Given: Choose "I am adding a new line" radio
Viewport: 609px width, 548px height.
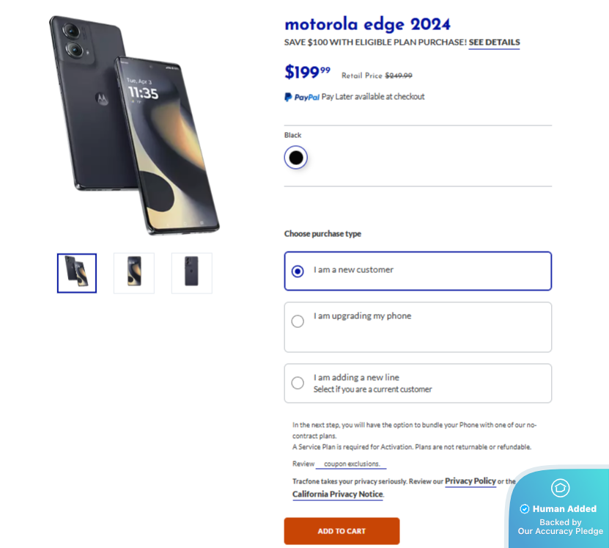Looking at the screenshot, I should pyautogui.click(x=298, y=383).
